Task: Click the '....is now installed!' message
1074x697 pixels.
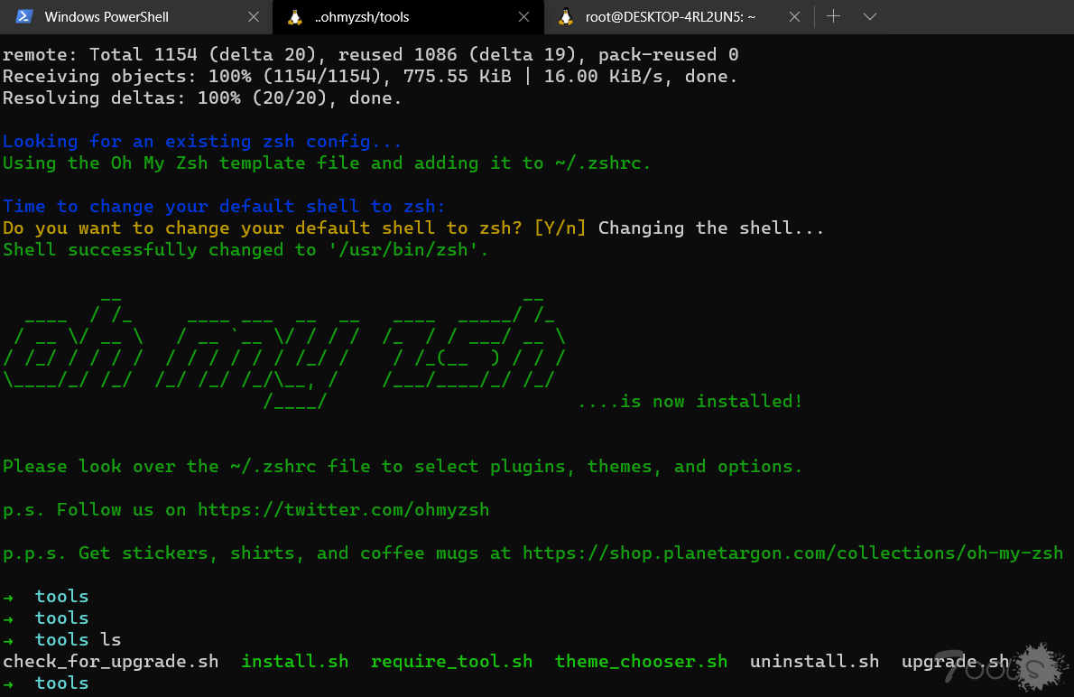Action: click(x=690, y=402)
